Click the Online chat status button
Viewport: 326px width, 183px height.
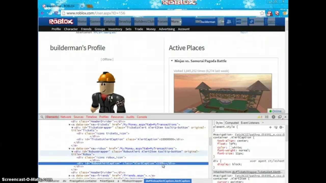coord(276,111)
